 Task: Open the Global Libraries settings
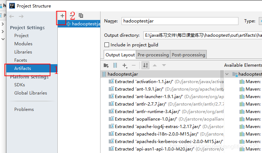coord(31,93)
